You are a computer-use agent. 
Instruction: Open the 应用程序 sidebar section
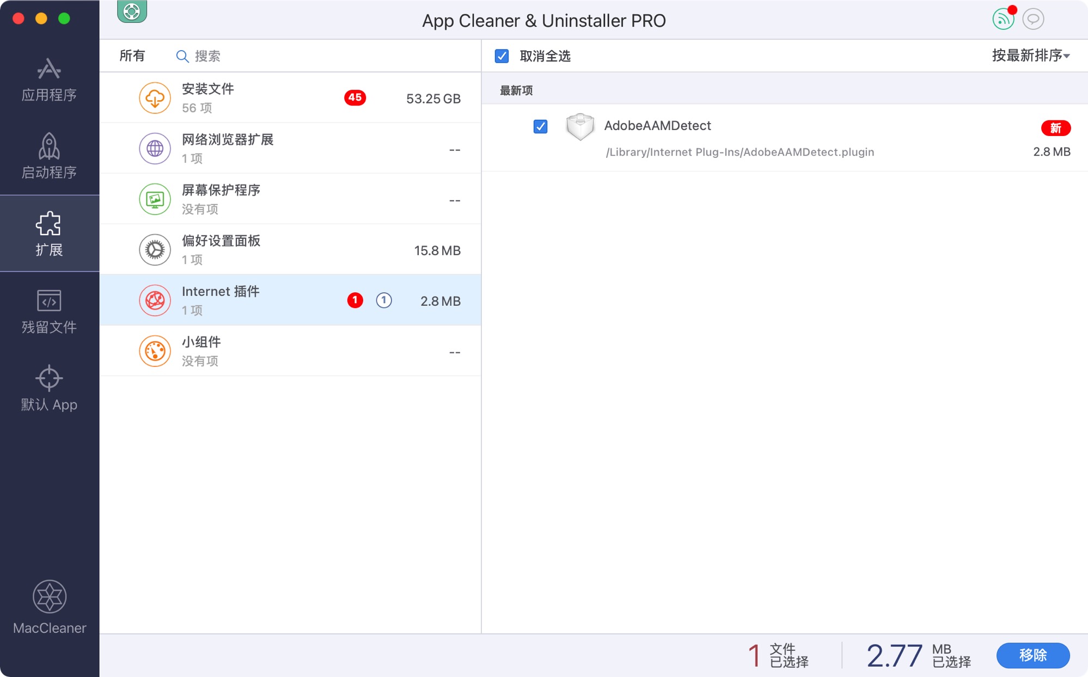point(49,80)
